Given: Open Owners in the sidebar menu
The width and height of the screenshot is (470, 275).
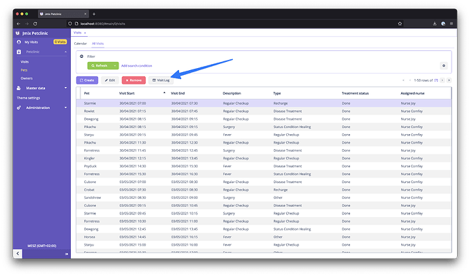Looking at the screenshot, I should click(x=27, y=78).
